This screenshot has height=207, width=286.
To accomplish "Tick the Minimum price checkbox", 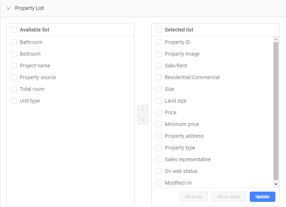I will 159,124.
